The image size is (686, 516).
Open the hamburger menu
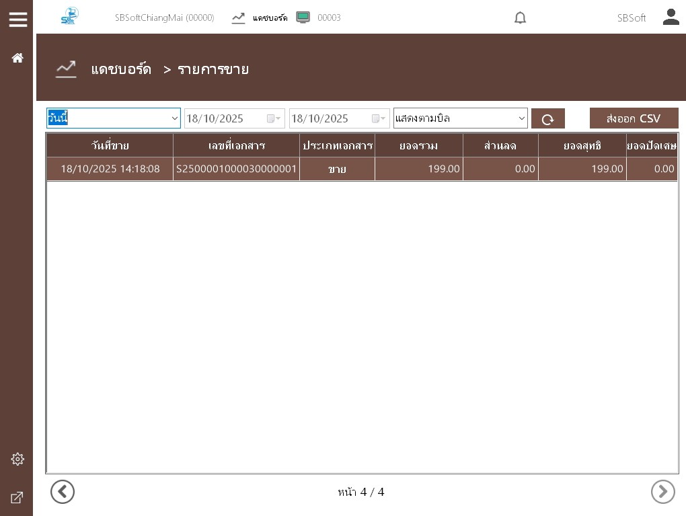tap(18, 19)
